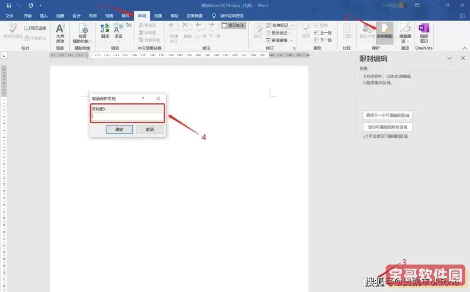This screenshot has width=470, height=292.
Task: Switch to the 绘图 (Draw) tab
Action: 60,16
